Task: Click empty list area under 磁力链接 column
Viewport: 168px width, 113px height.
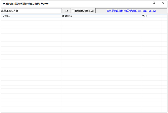Action: pos(101,64)
